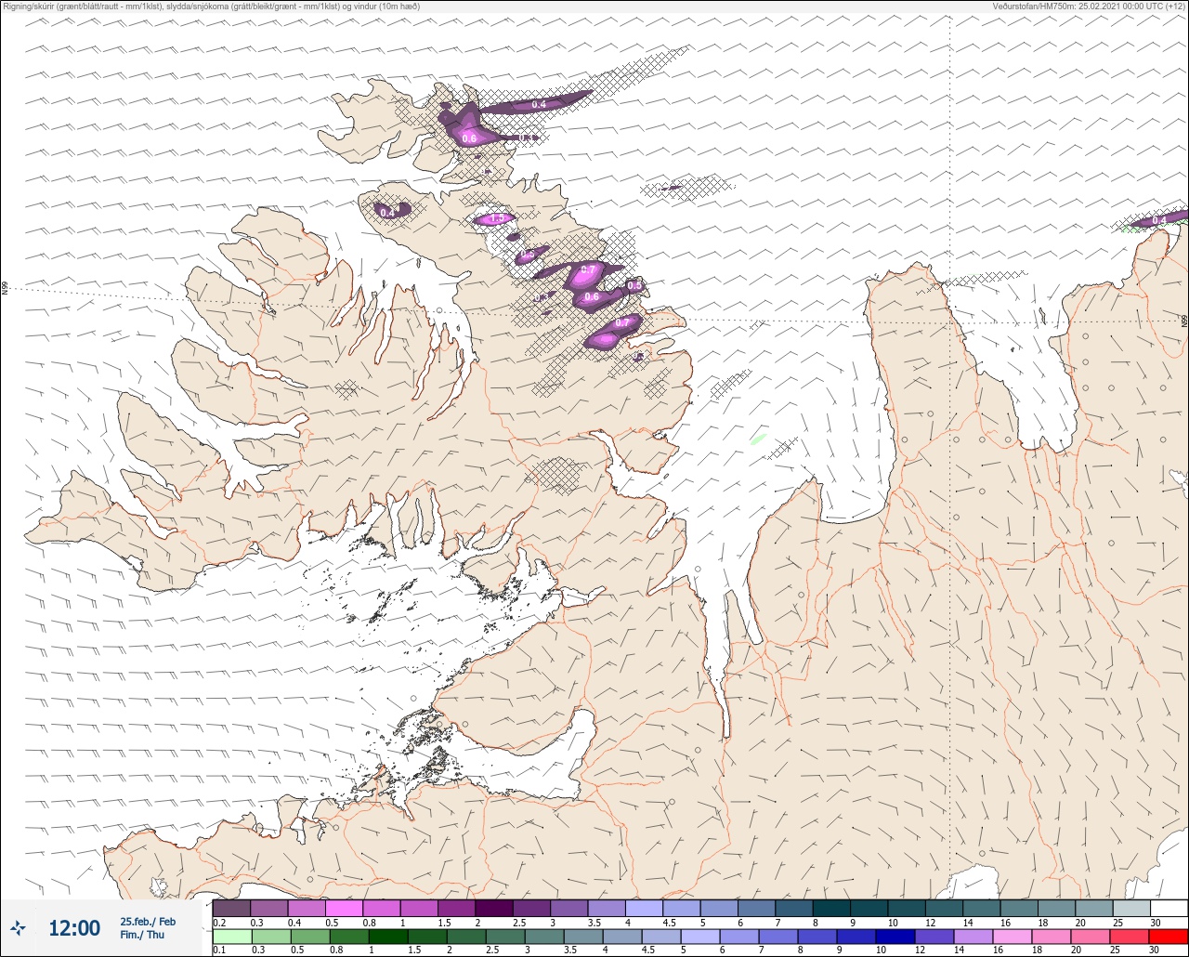
Task: Select the white upper legend swatch at 30
Action: point(1169,908)
